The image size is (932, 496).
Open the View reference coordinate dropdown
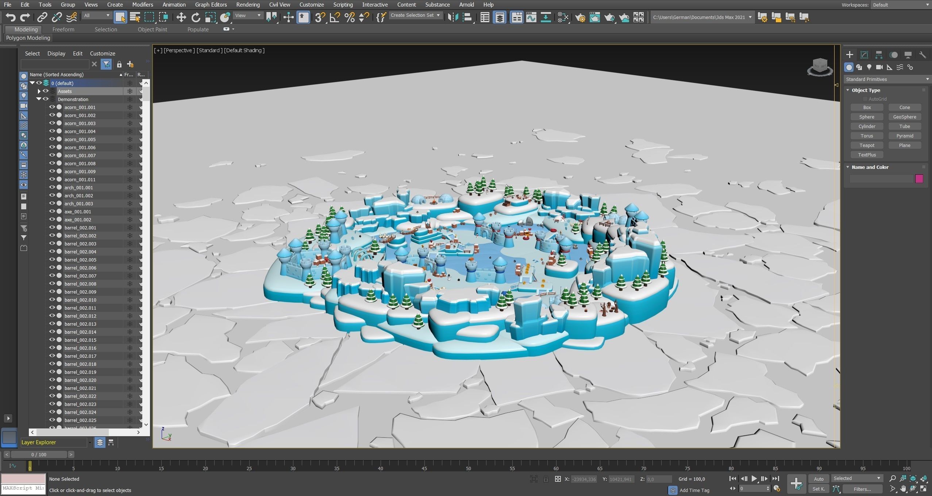tap(248, 16)
